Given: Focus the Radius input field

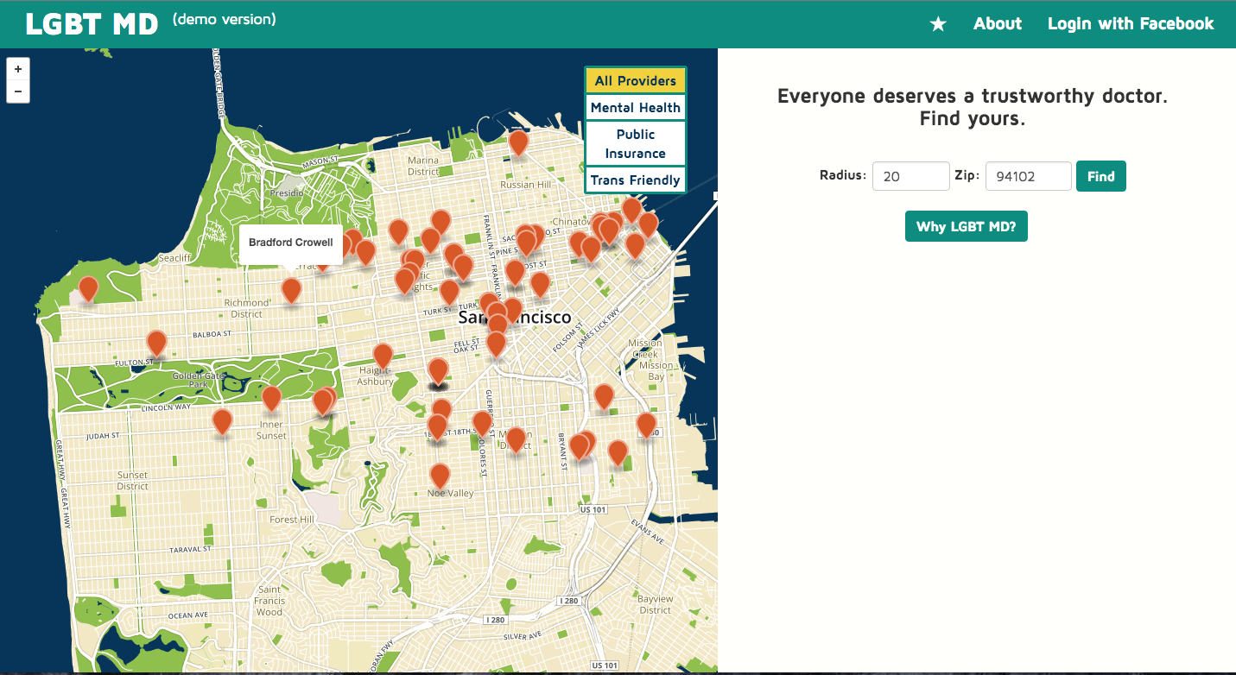Looking at the screenshot, I should click(911, 176).
